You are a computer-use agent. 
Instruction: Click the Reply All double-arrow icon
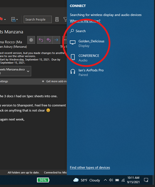click(49, 40)
